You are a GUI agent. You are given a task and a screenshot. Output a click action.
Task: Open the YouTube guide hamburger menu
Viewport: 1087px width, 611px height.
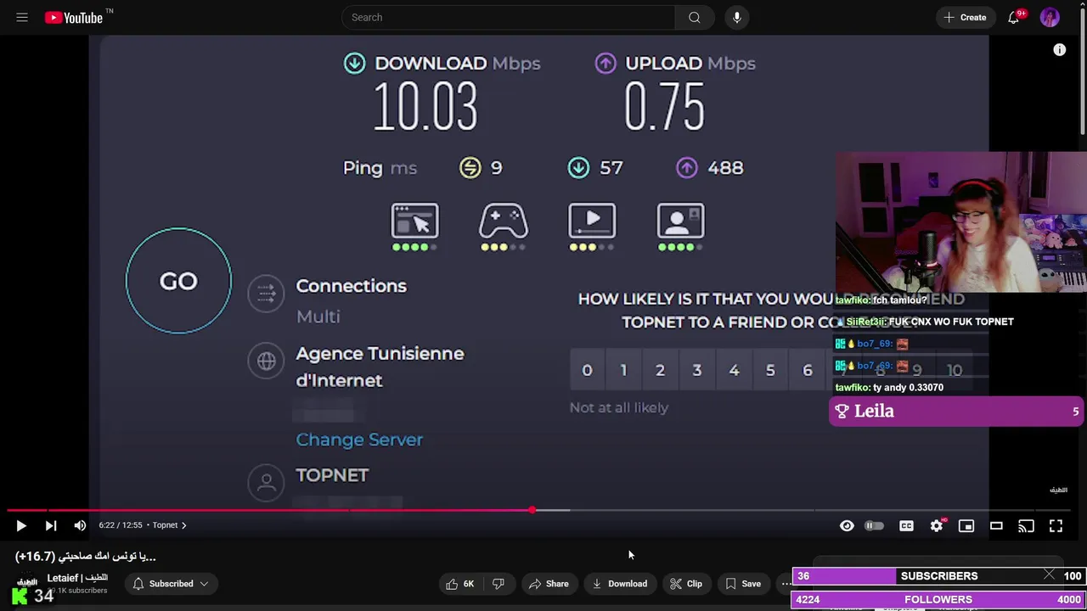tap(22, 17)
